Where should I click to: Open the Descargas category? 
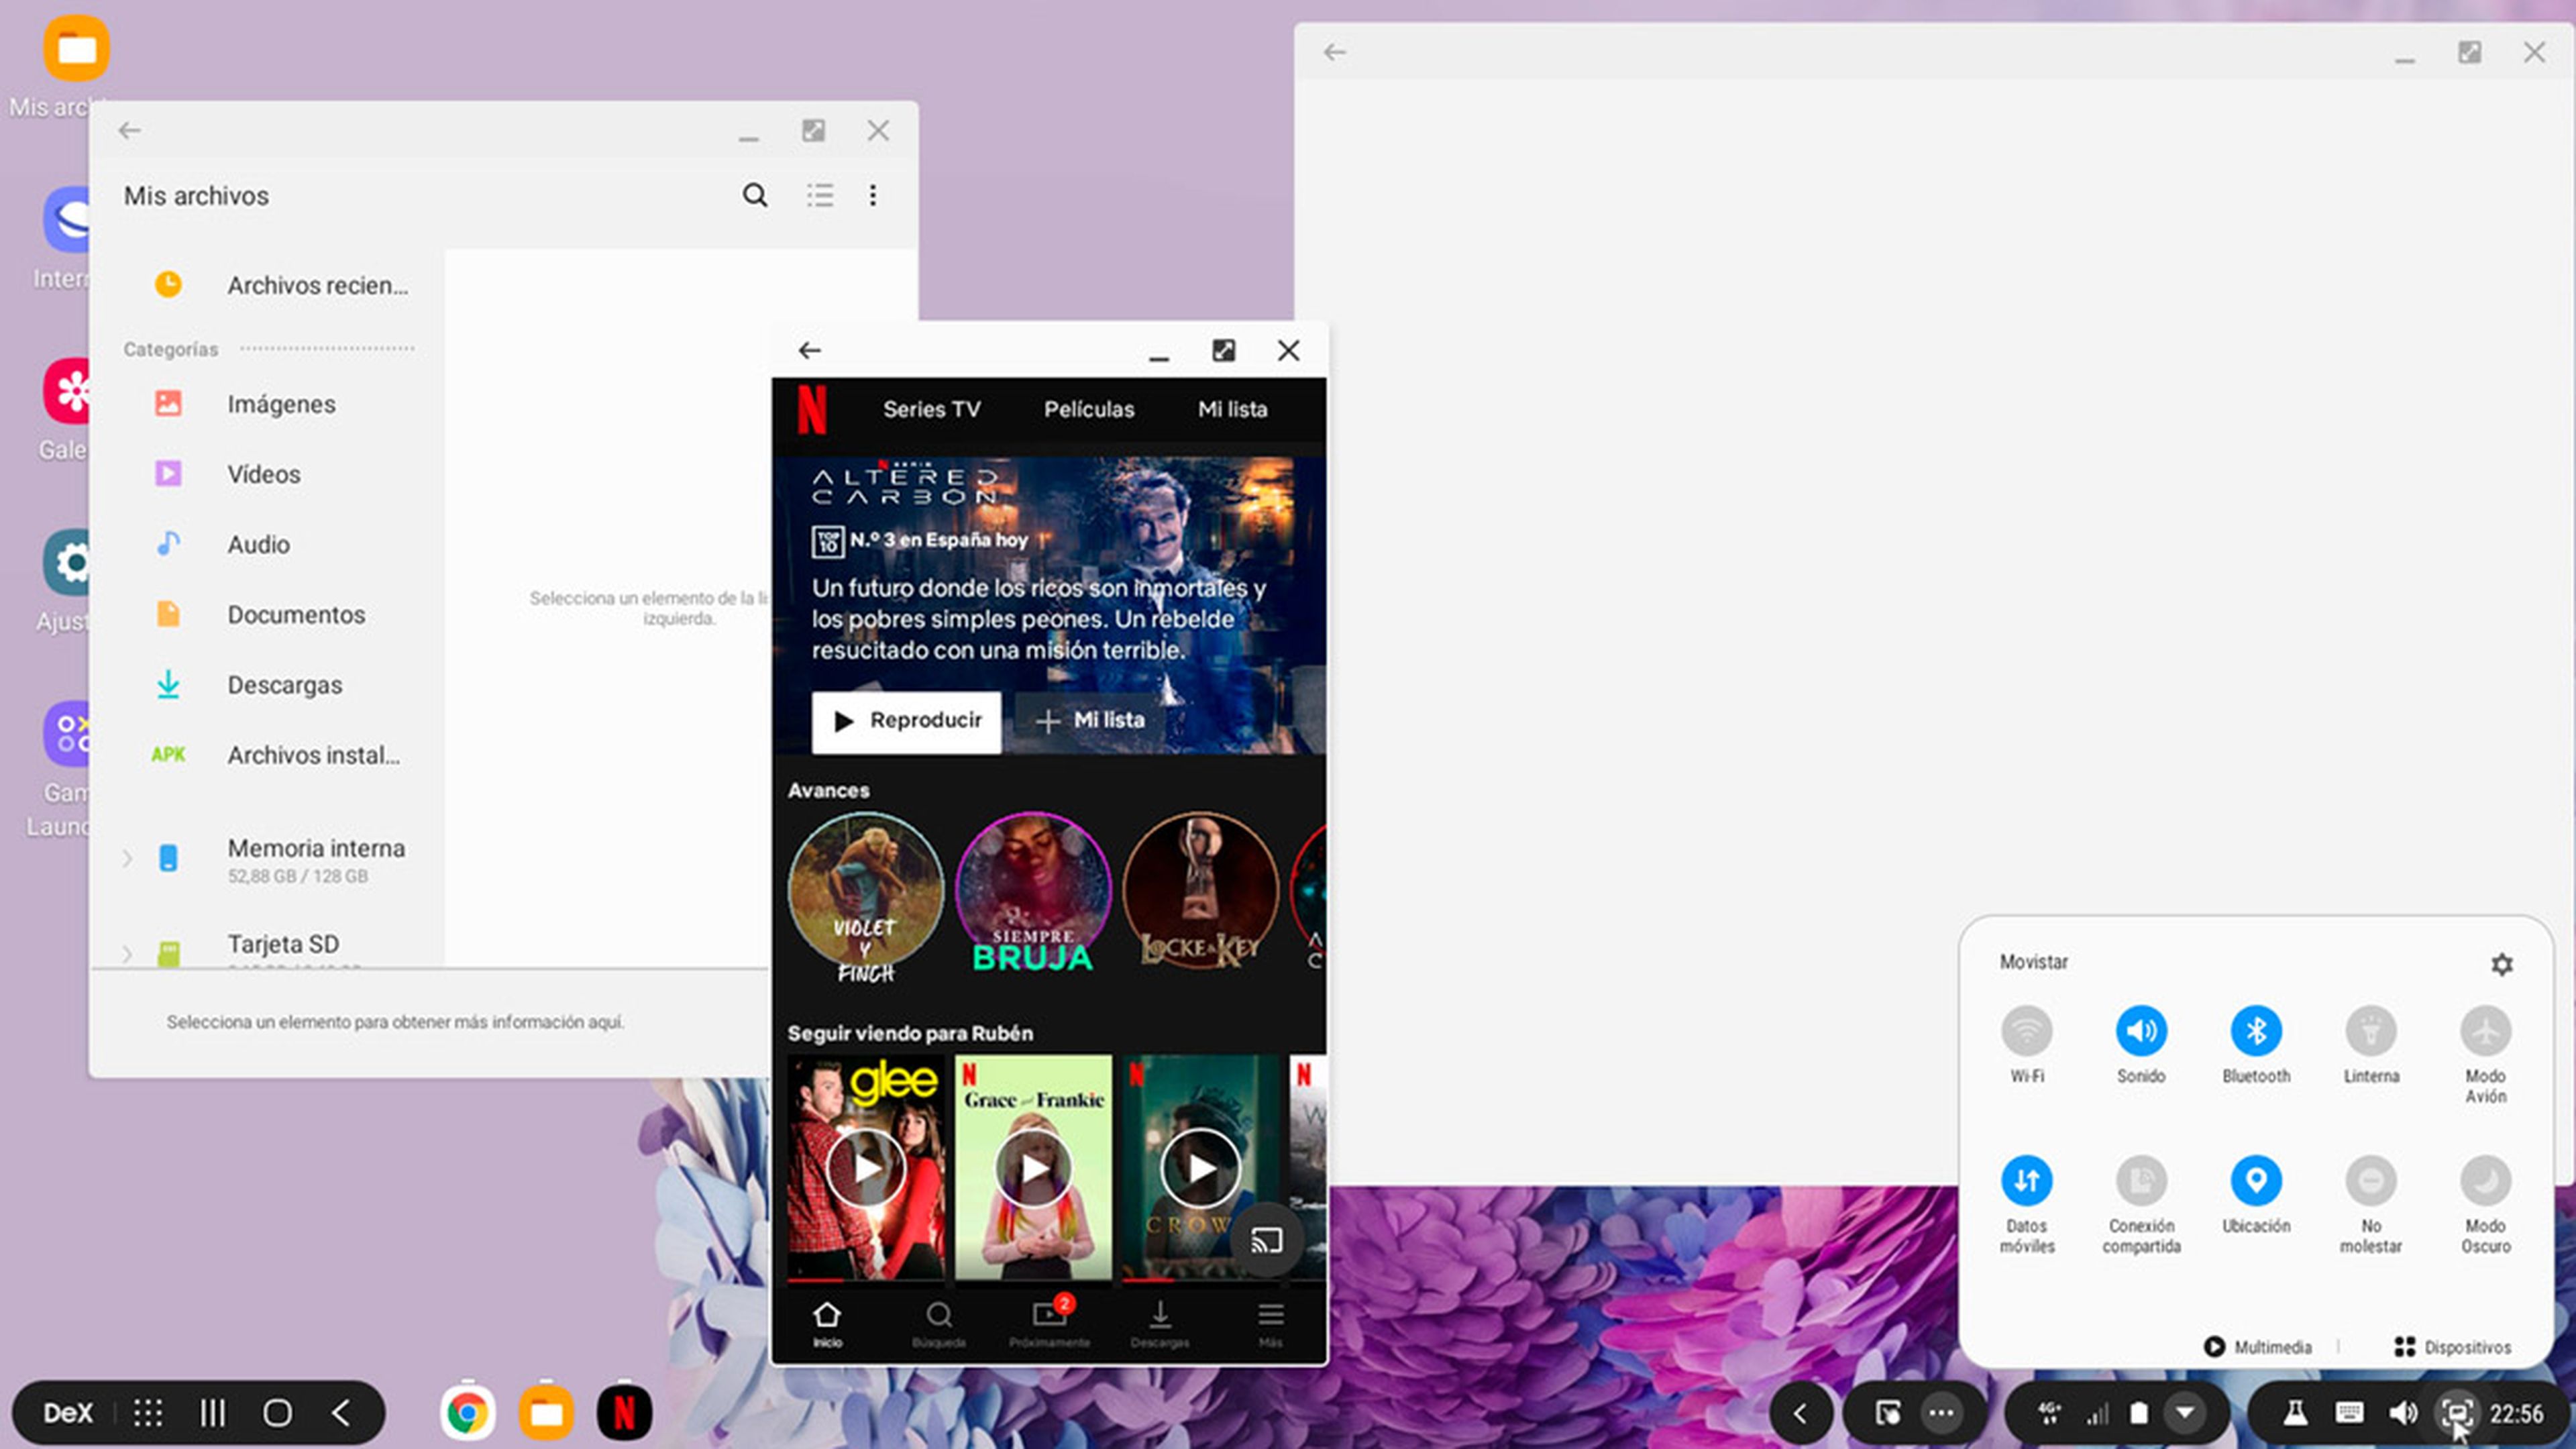[280, 685]
